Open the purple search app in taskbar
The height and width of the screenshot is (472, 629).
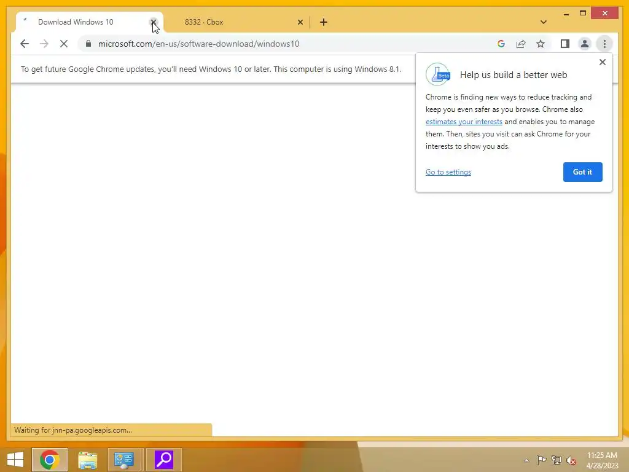163,460
